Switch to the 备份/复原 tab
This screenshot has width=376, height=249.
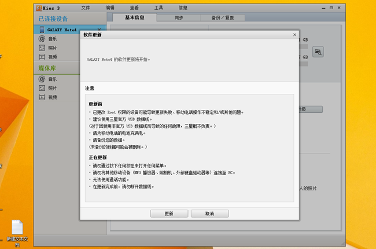(x=223, y=18)
